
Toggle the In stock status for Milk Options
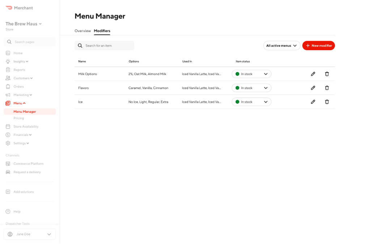251,74
